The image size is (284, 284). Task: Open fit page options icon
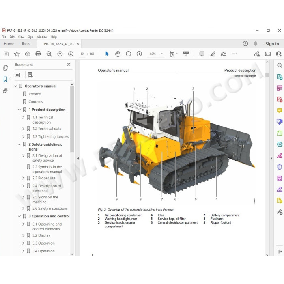(x=173, y=54)
